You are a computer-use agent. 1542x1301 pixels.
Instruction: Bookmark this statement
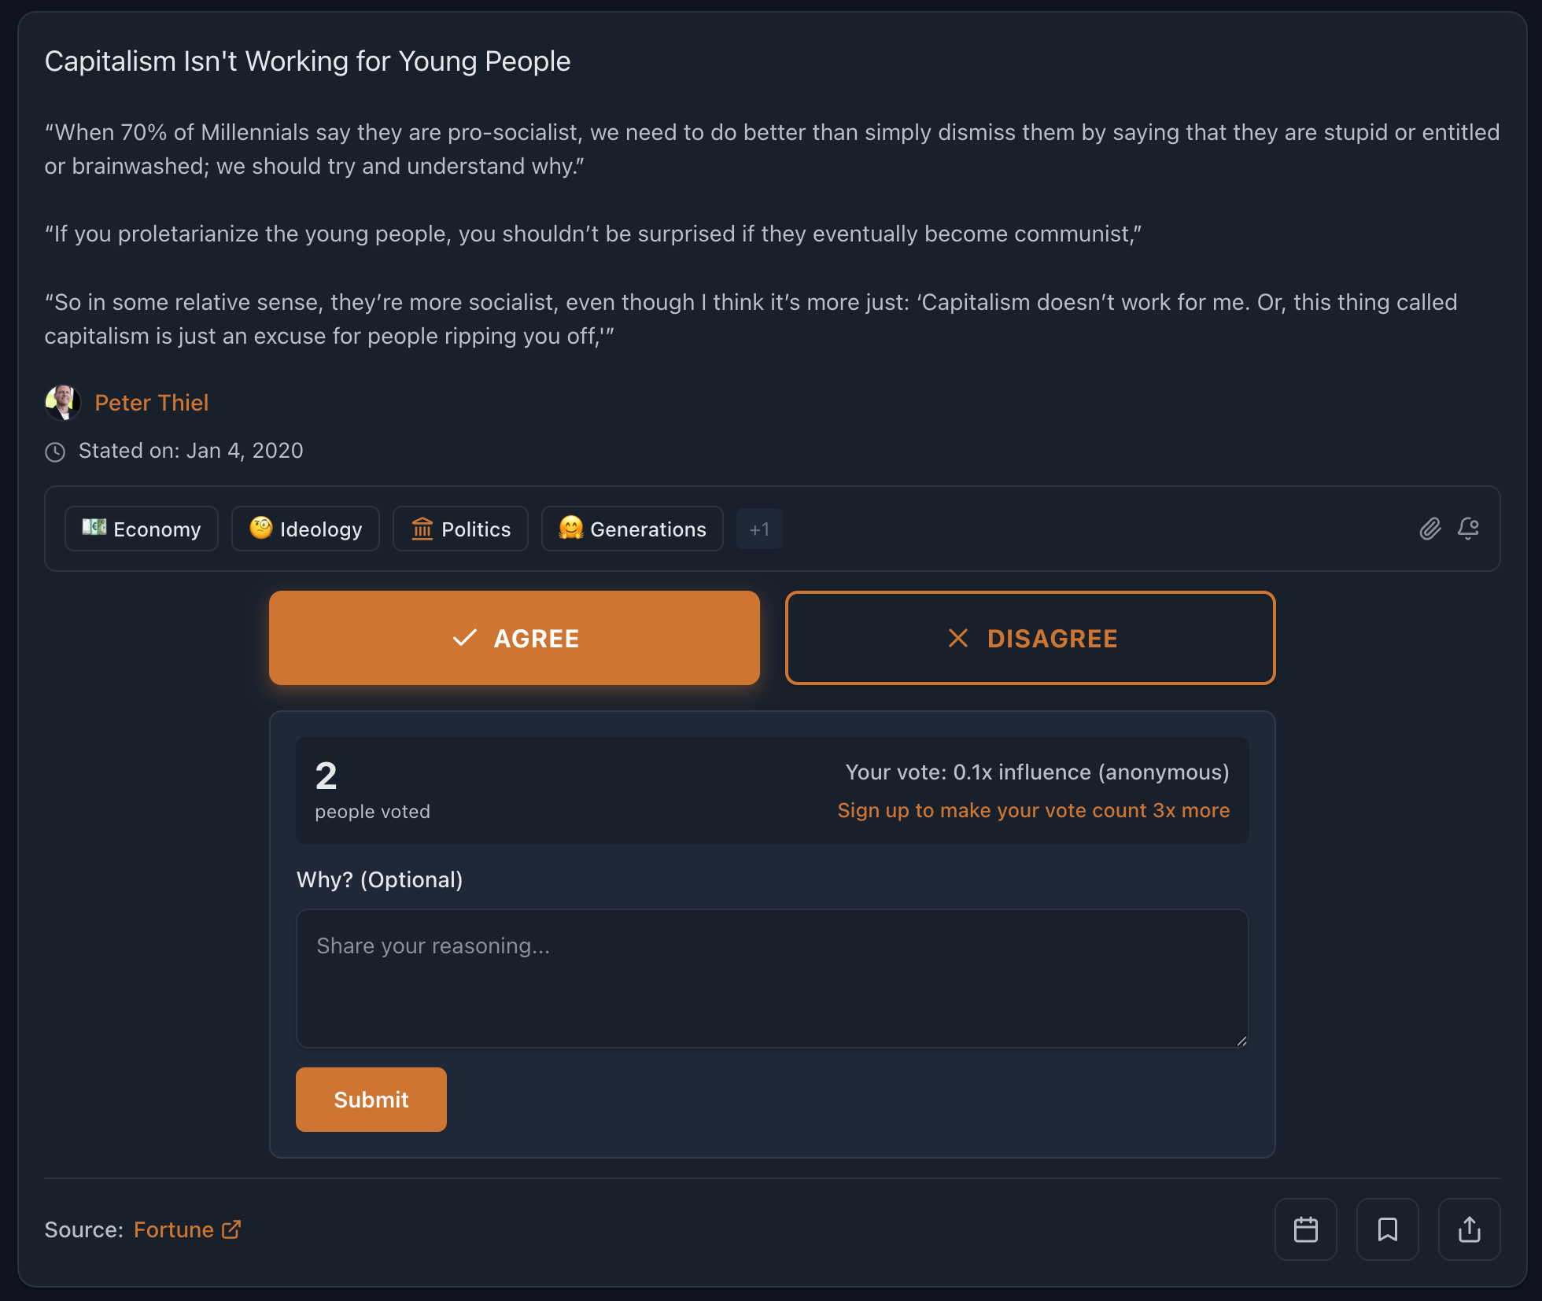click(x=1387, y=1229)
